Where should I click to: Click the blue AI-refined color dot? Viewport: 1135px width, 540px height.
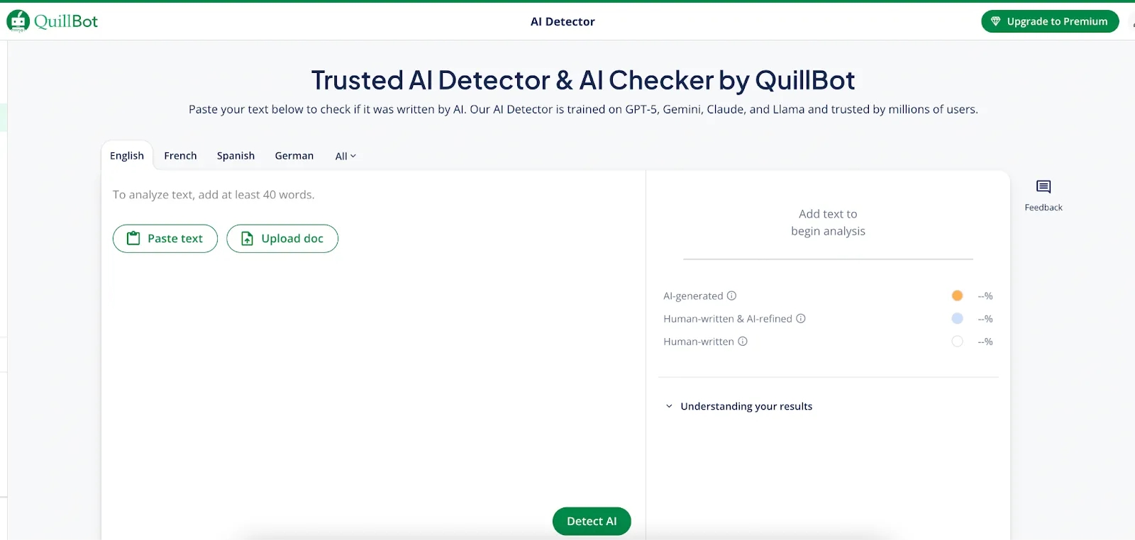coord(957,318)
